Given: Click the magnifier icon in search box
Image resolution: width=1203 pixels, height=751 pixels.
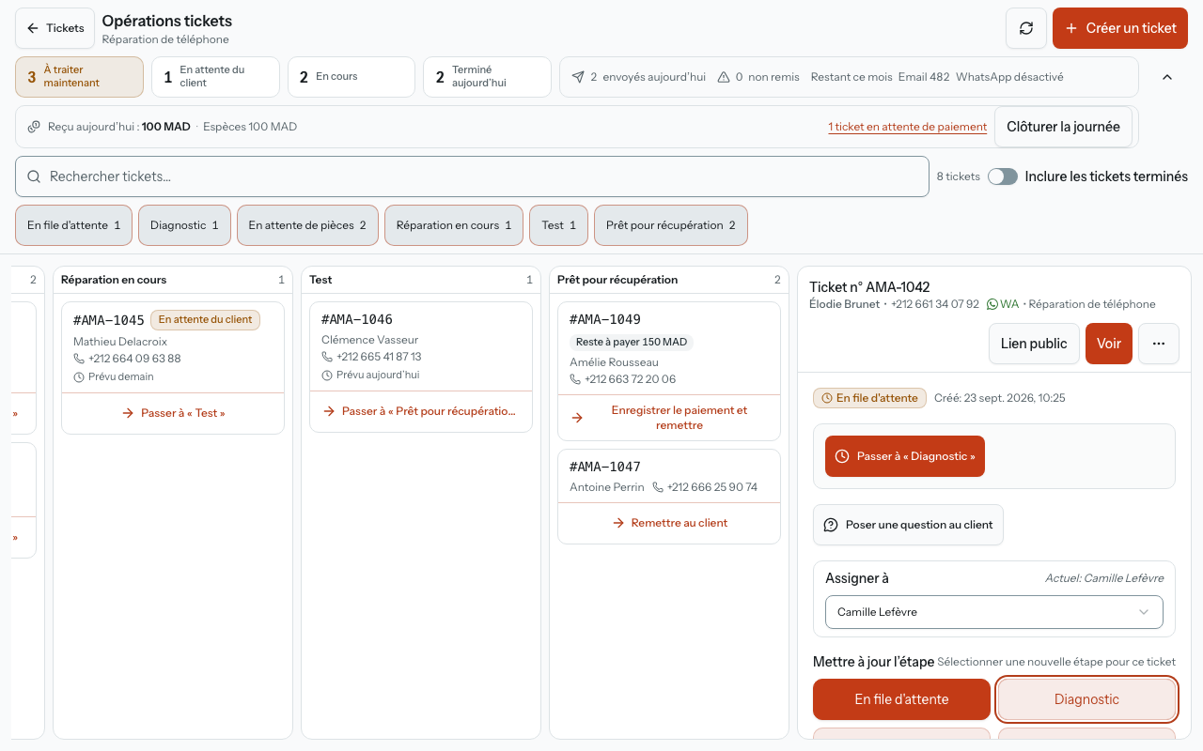Looking at the screenshot, I should click(34, 176).
